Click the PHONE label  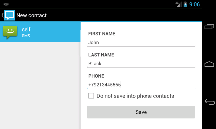96,76
